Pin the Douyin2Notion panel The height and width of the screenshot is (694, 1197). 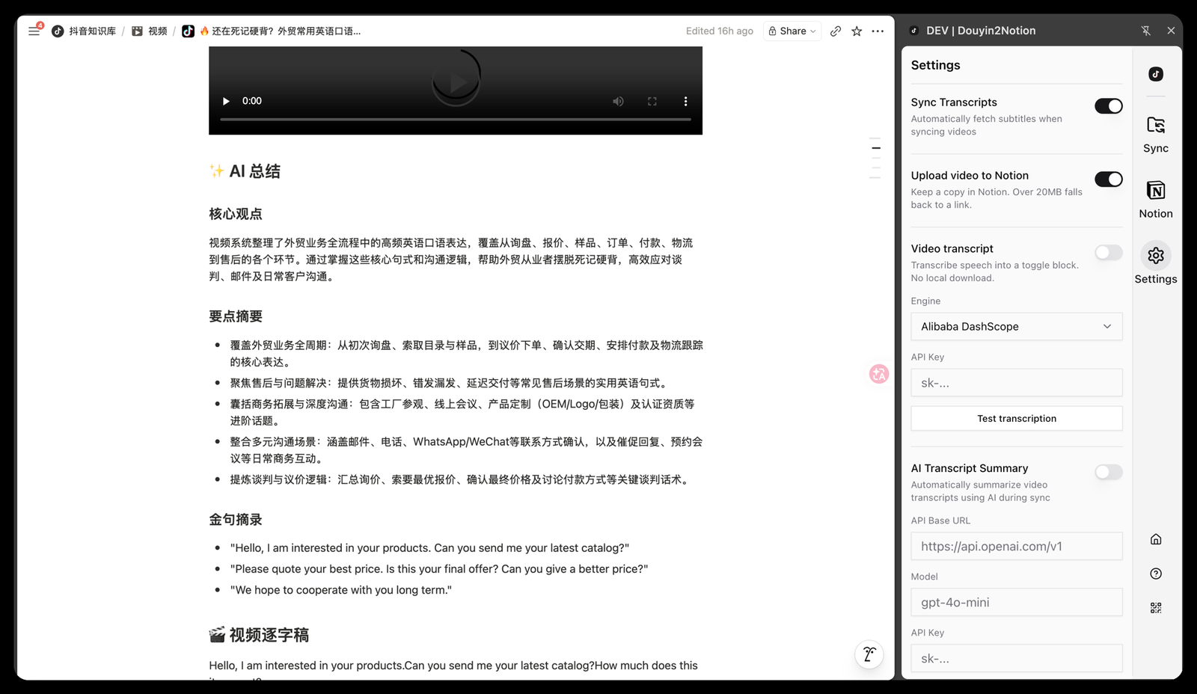[x=1145, y=31]
